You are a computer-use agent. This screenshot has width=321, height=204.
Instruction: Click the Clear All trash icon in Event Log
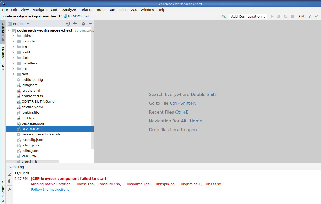point(9,181)
